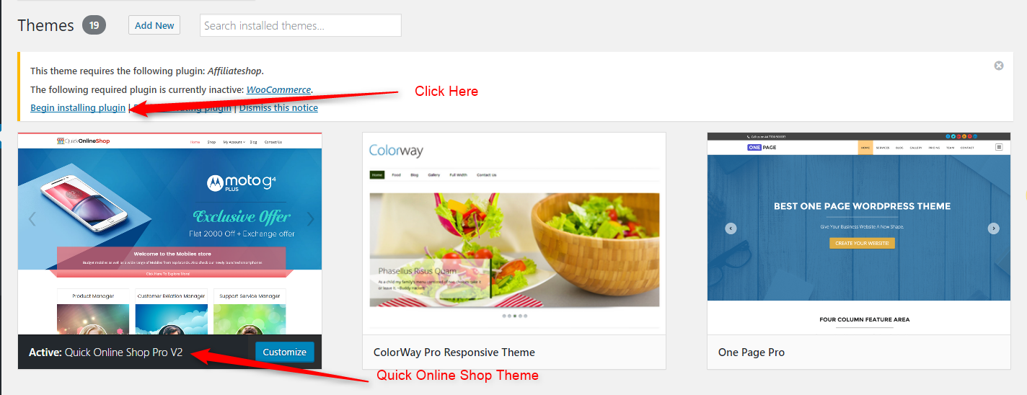Select the One Page Pro theme thumbnail
Screen dimensions: 1027x395
coord(859,234)
